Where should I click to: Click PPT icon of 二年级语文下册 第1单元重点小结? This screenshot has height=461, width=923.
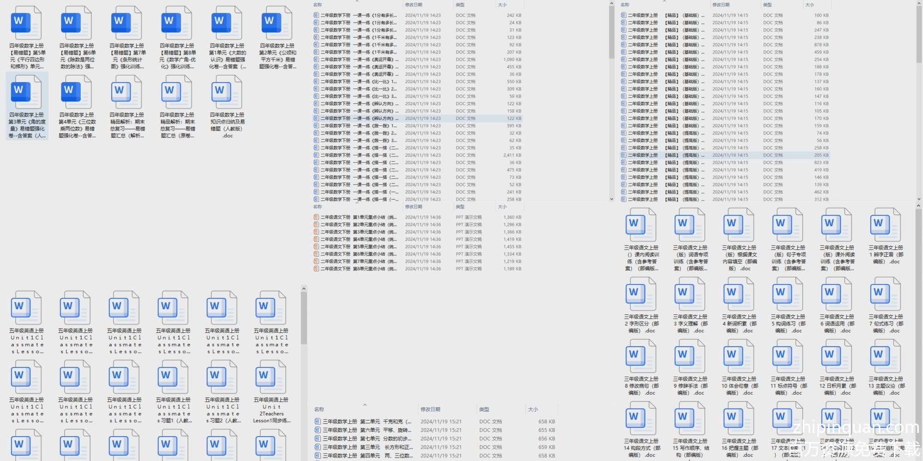(316, 217)
